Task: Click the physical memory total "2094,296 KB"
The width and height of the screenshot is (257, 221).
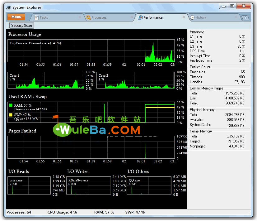Action: 235,115
